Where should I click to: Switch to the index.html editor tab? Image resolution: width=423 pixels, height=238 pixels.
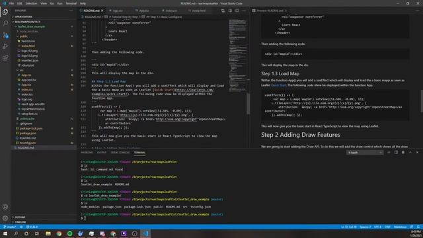tap(198, 11)
